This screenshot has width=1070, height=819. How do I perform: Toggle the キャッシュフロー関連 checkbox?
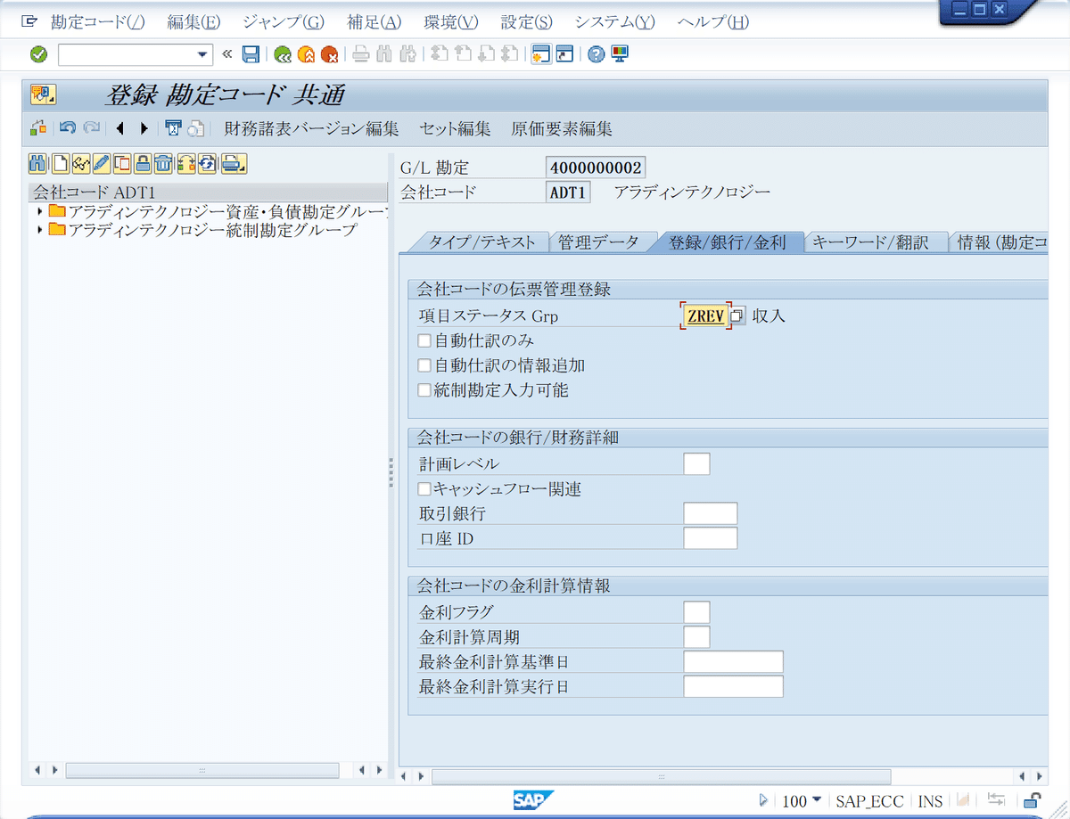click(x=424, y=488)
